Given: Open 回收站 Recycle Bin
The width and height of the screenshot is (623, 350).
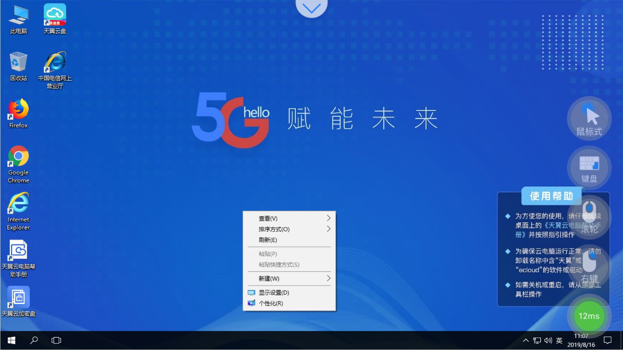Looking at the screenshot, I should 18,66.
